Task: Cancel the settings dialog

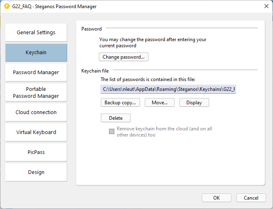Action: click(x=251, y=198)
